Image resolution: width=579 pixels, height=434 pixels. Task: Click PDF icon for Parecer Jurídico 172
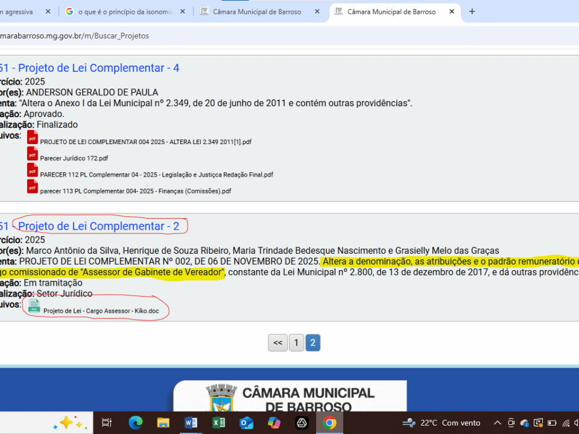pyautogui.click(x=33, y=154)
